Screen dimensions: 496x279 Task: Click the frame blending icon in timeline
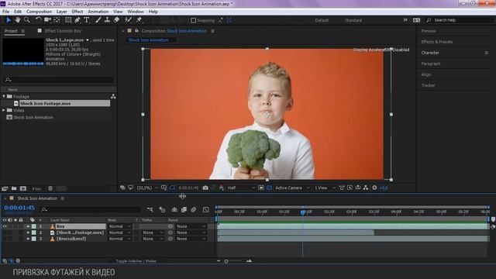point(184,209)
